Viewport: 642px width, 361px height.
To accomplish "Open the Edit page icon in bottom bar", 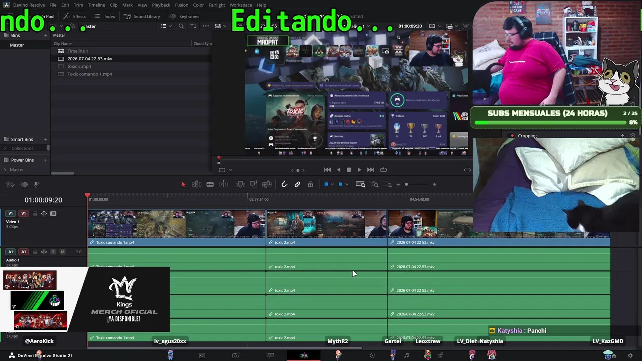I will [304, 355].
